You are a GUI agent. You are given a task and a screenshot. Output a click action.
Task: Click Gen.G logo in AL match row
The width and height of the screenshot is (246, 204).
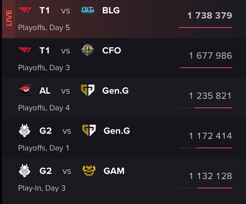coord(88,90)
